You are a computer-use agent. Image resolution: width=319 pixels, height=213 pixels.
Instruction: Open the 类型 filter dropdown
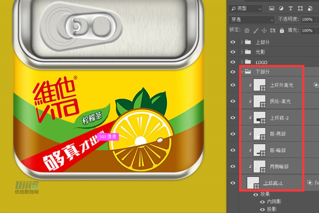tap(246, 8)
